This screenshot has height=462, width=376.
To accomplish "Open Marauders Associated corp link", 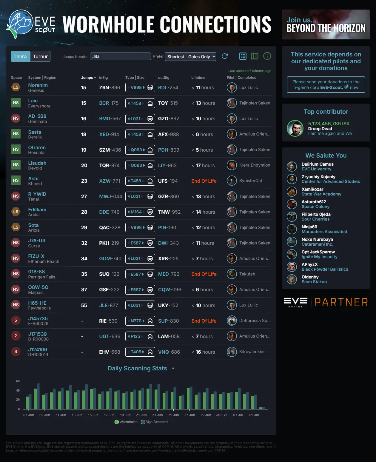I will point(324,232).
